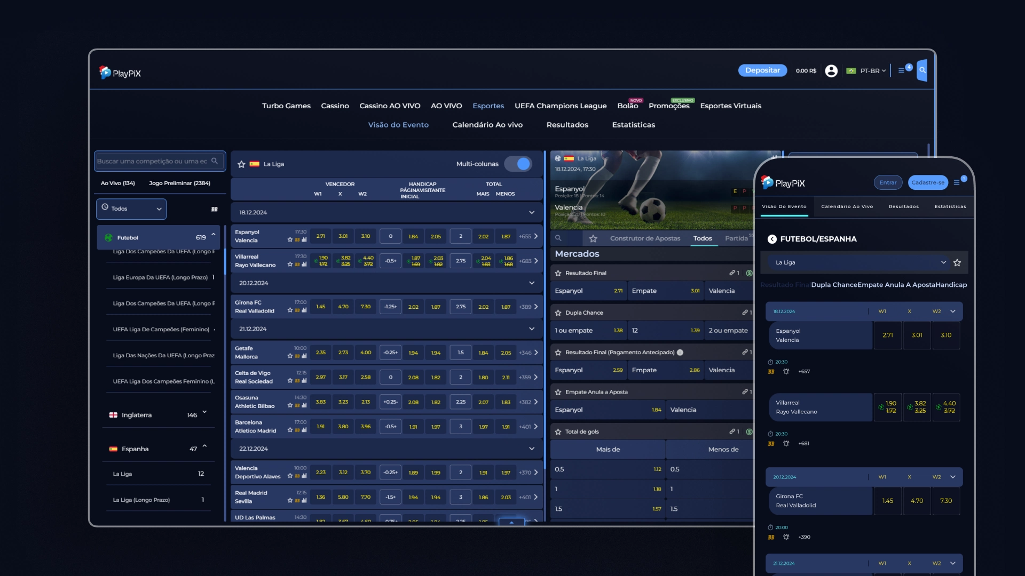Select 1.45 odds for Girona FC win
This screenshot has height=576, width=1025.
pyautogui.click(x=320, y=307)
